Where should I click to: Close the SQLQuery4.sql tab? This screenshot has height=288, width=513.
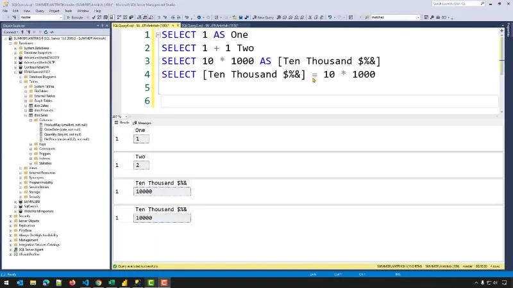[x=178, y=25]
